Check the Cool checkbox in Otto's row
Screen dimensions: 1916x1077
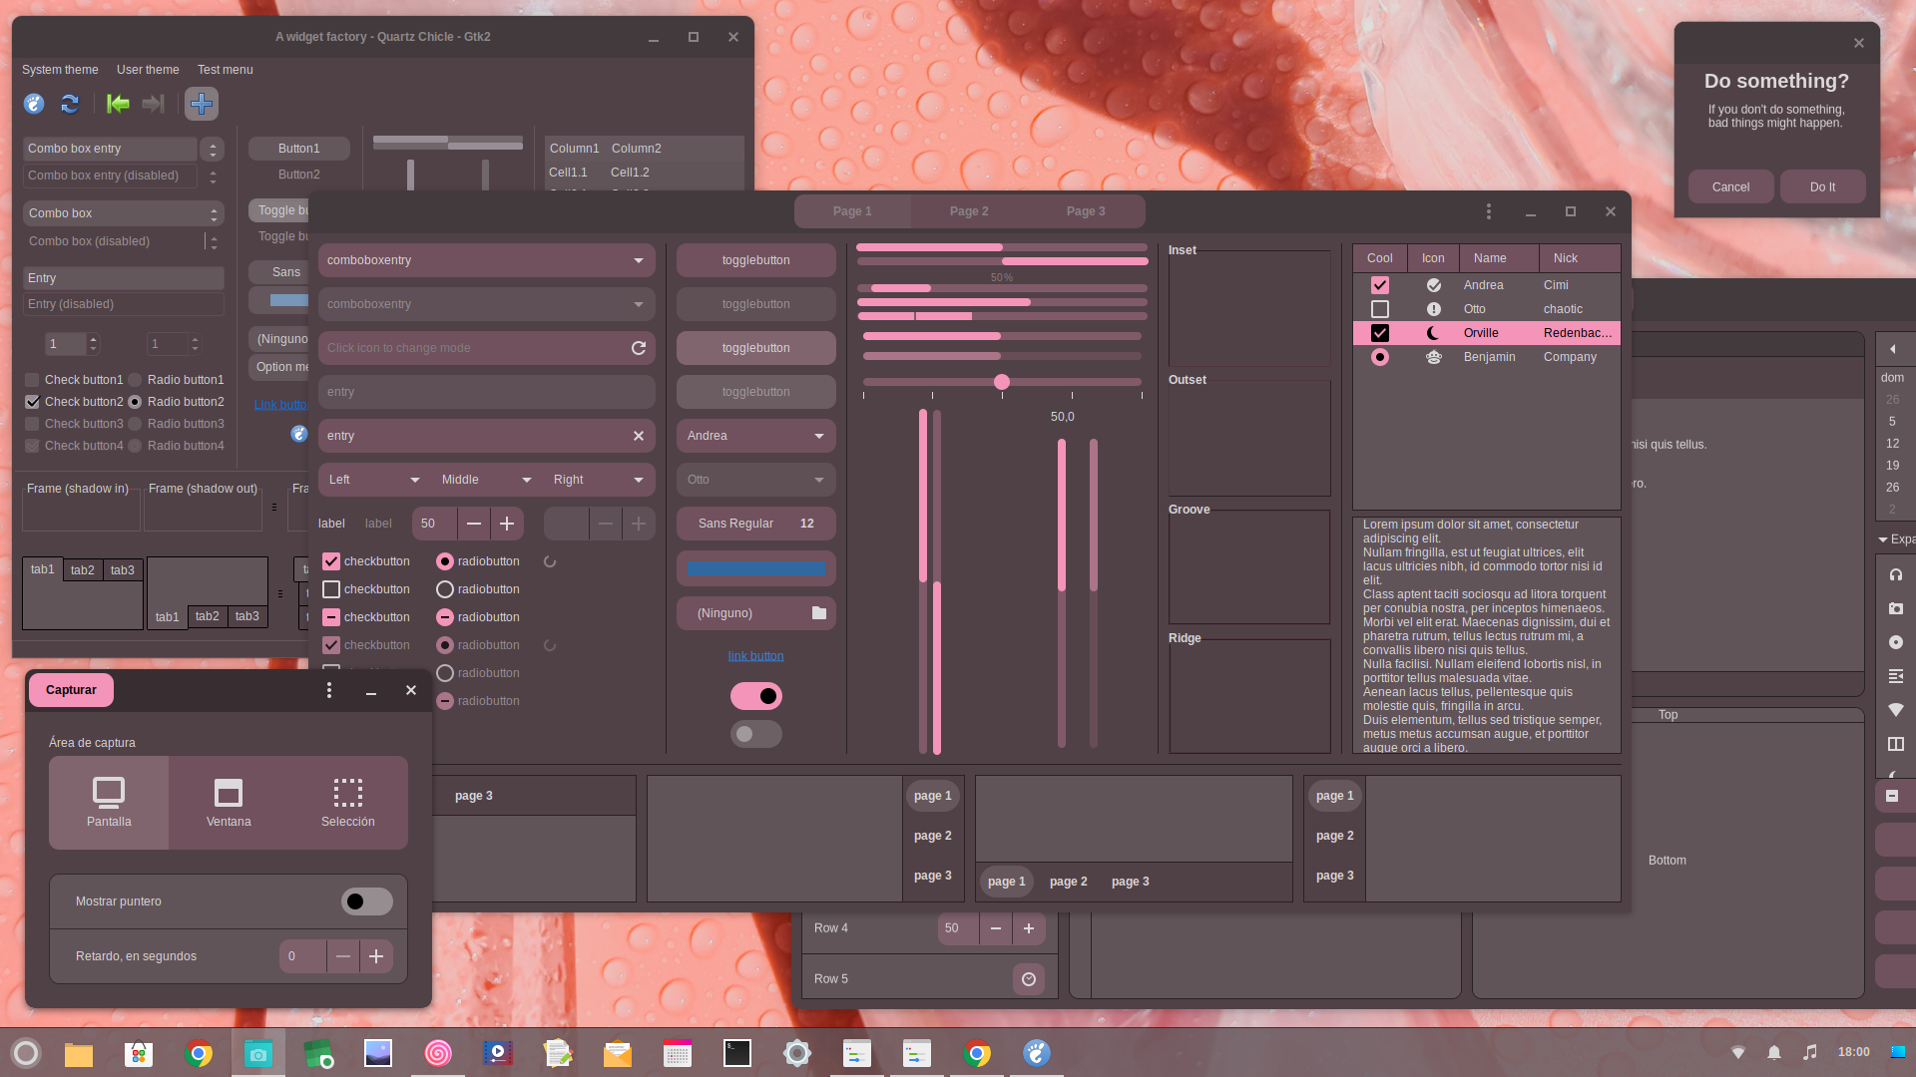point(1380,309)
